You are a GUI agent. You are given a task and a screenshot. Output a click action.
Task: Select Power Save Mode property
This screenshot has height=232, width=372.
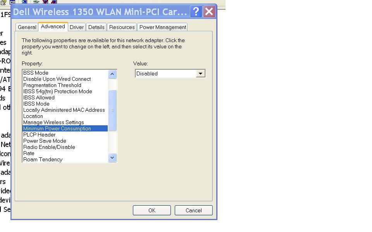click(x=65, y=141)
